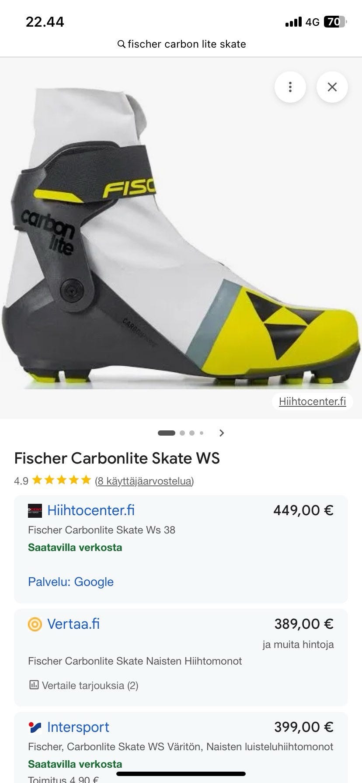The width and height of the screenshot is (362, 783).
Task: Select the second image carousel dot
Action: [182, 433]
